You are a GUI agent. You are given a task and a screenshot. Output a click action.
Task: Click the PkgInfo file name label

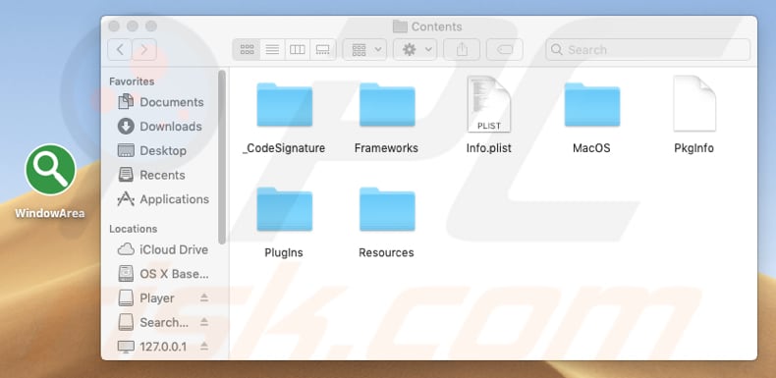tap(693, 148)
